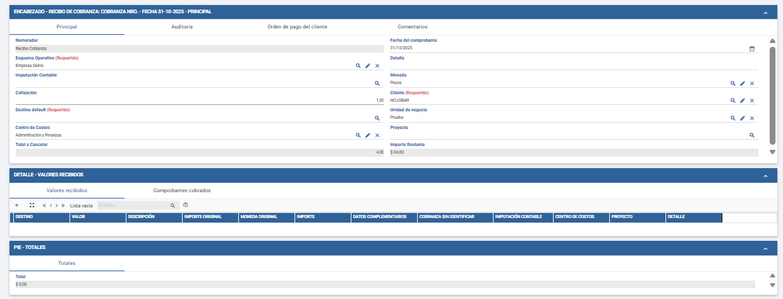Expand the detail grid to fullscreen
The height and width of the screenshot is (299, 783).
point(32,205)
